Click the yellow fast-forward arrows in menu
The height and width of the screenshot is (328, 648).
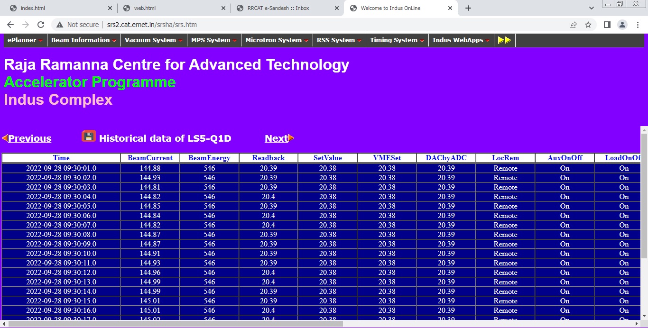click(x=504, y=40)
